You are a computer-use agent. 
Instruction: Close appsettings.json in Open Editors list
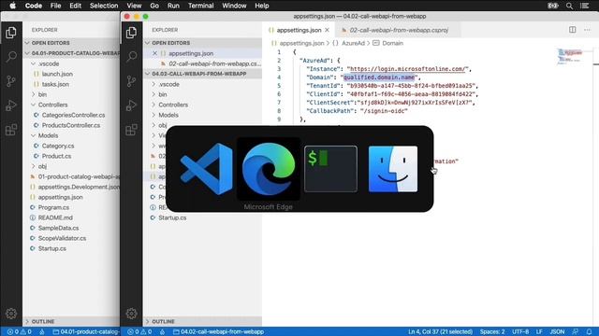[x=154, y=53]
